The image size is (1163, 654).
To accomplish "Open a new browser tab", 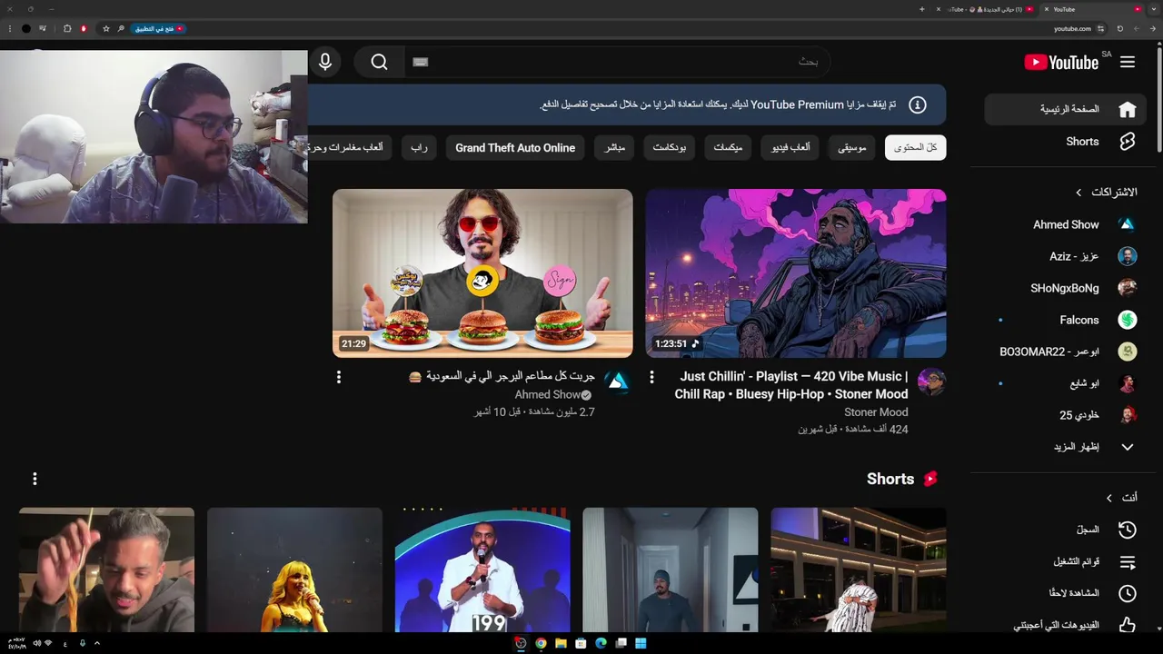I will [922, 9].
